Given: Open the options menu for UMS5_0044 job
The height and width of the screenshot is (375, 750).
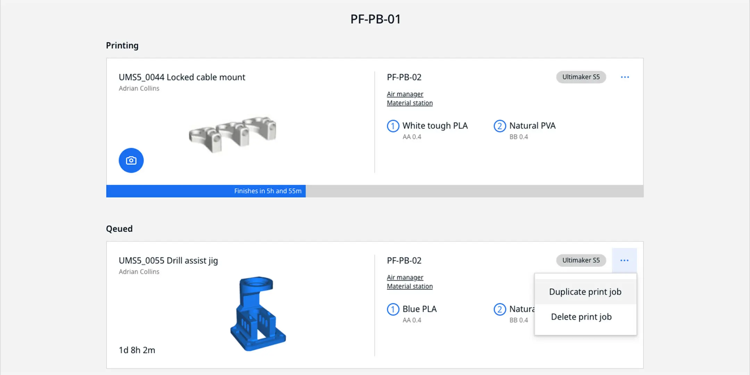Looking at the screenshot, I should 625,77.
